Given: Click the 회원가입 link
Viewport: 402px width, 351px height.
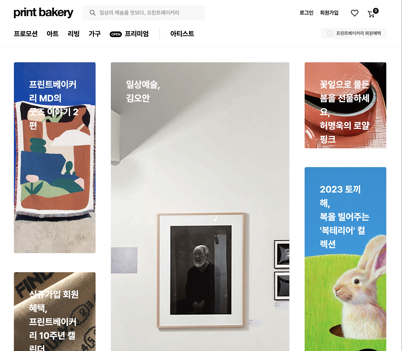Looking at the screenshot, I should tap(329, 13).
